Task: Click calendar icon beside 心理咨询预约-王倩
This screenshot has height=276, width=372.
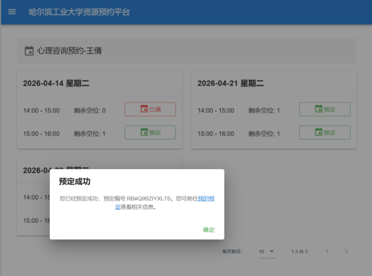Action: coord(29,51)
